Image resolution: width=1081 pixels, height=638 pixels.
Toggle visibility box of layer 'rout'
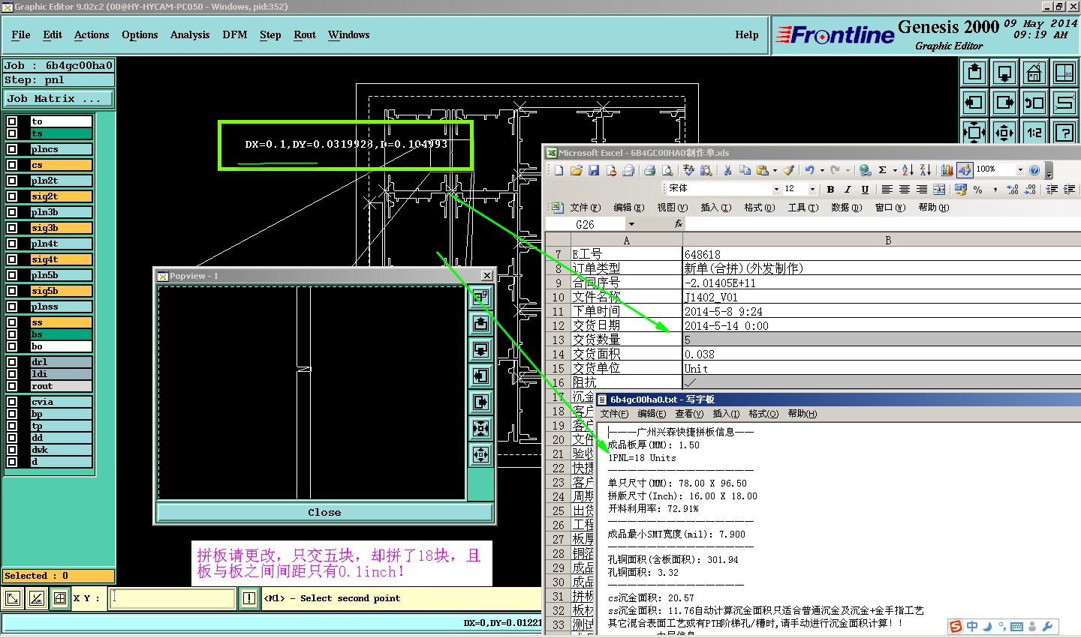coord(12,386)
